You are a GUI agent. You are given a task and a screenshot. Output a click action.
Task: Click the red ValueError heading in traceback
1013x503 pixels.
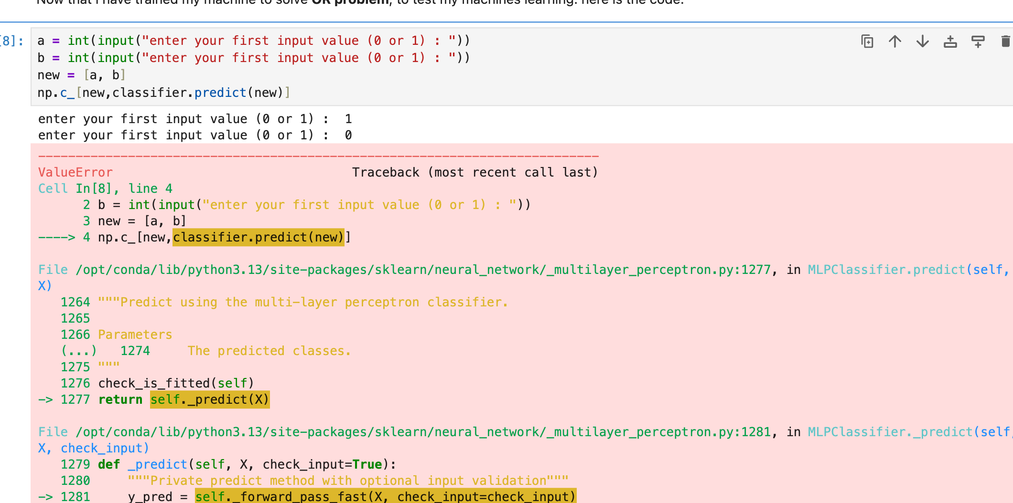tap(75, 172)
